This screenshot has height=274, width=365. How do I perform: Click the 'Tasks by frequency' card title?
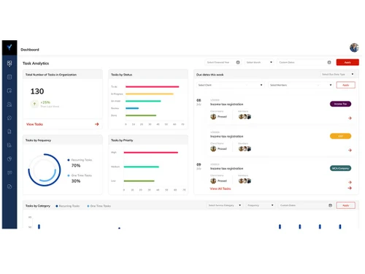point(38,140)
